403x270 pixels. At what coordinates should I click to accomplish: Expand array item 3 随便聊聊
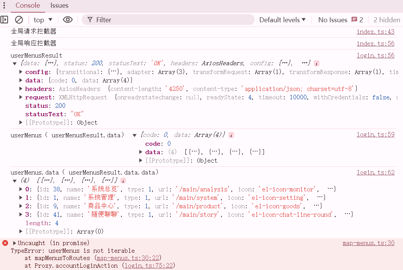(21, 215)
